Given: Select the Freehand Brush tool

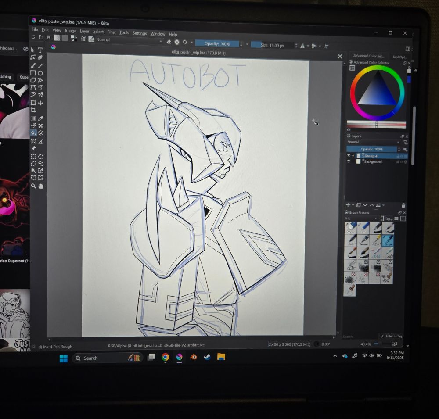Looking at the screenshot, I should click(x=33, y=66).
